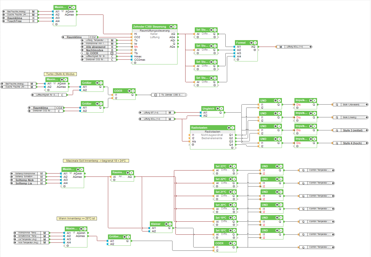The height and width of the screenshot is (257, 371).
Task: Expand input parameters of Set 23°C block
Action: [x=217, y=173]
